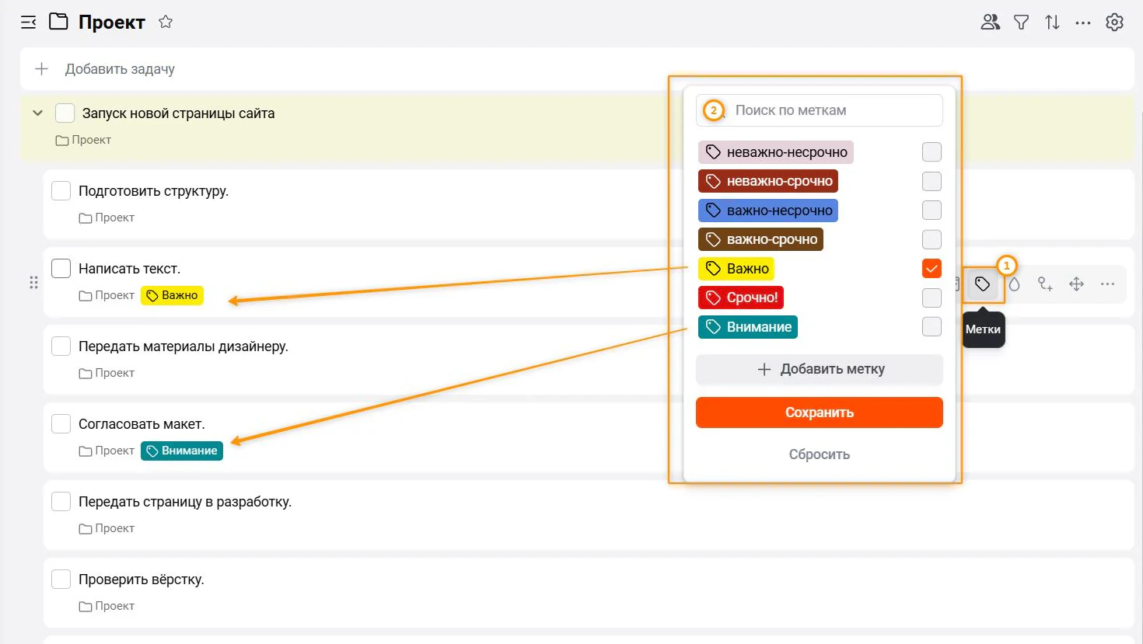Viewport: 1143px width, 644px height.
Task: Open the project members icon
Action: (x=990, y=22)
